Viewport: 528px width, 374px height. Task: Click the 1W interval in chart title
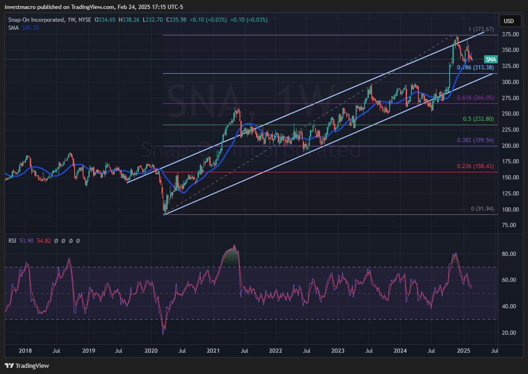[72, 20]
